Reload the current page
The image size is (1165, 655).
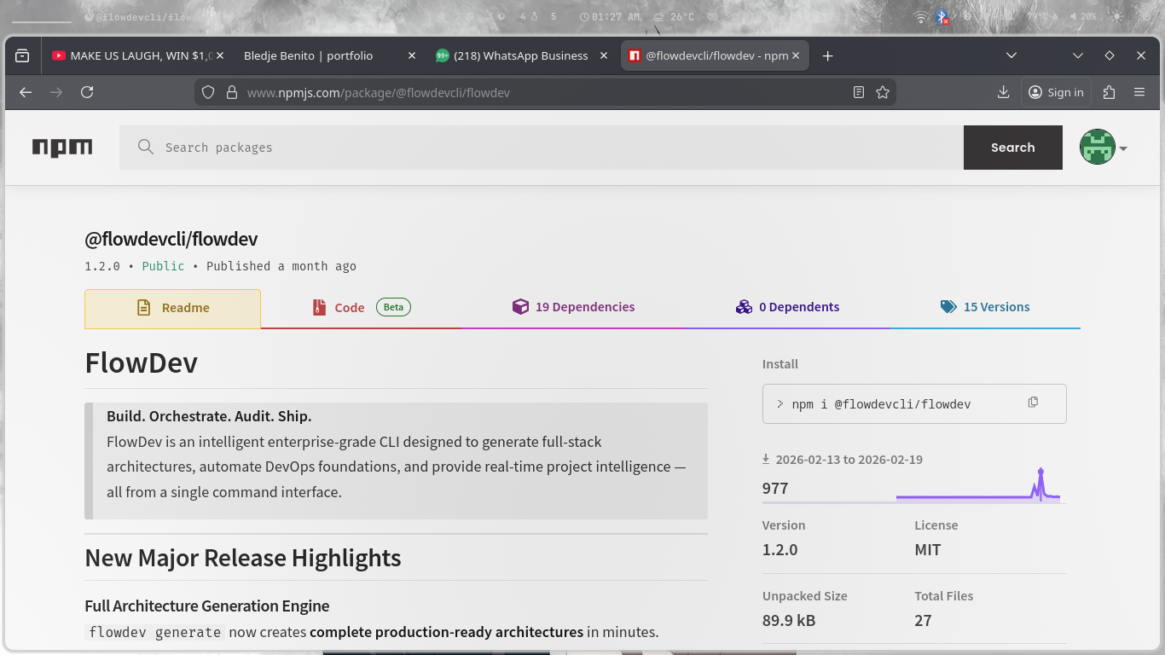click(x=87, y=92)
